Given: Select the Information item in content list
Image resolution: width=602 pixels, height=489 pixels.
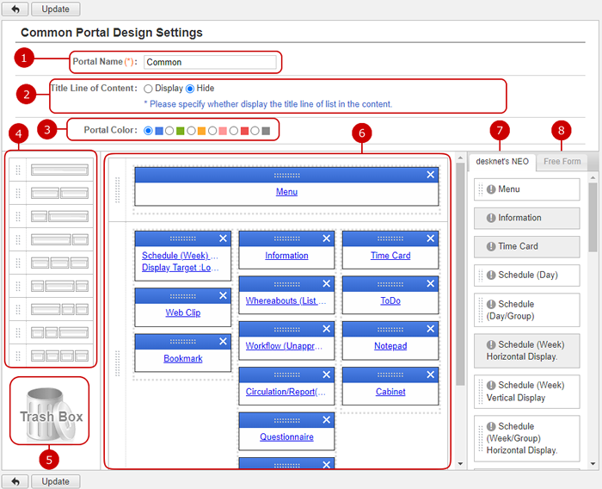Looking at the screenshot, I should pos(526,218).
